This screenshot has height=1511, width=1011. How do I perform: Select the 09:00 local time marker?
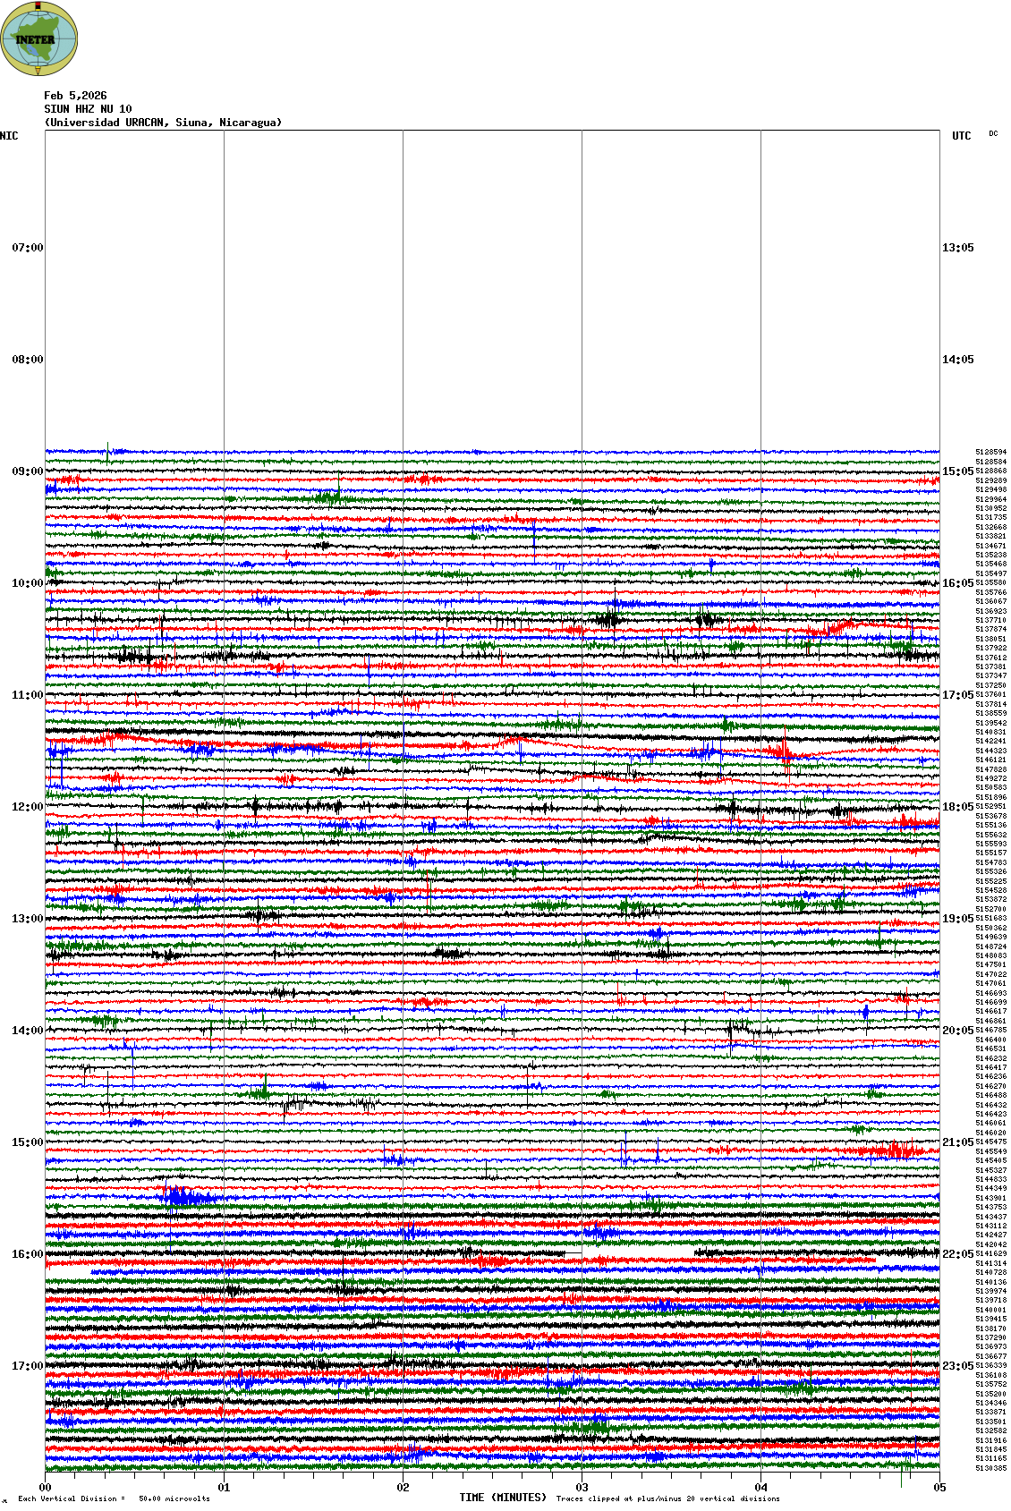point(27,471)
